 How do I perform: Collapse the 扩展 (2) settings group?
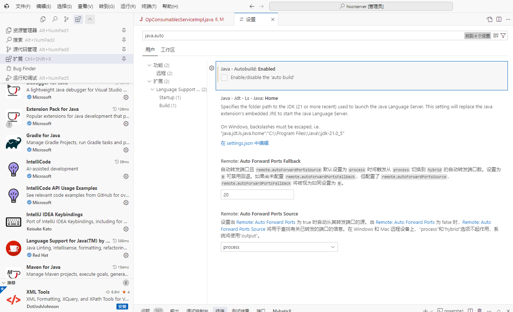point(149,81)
